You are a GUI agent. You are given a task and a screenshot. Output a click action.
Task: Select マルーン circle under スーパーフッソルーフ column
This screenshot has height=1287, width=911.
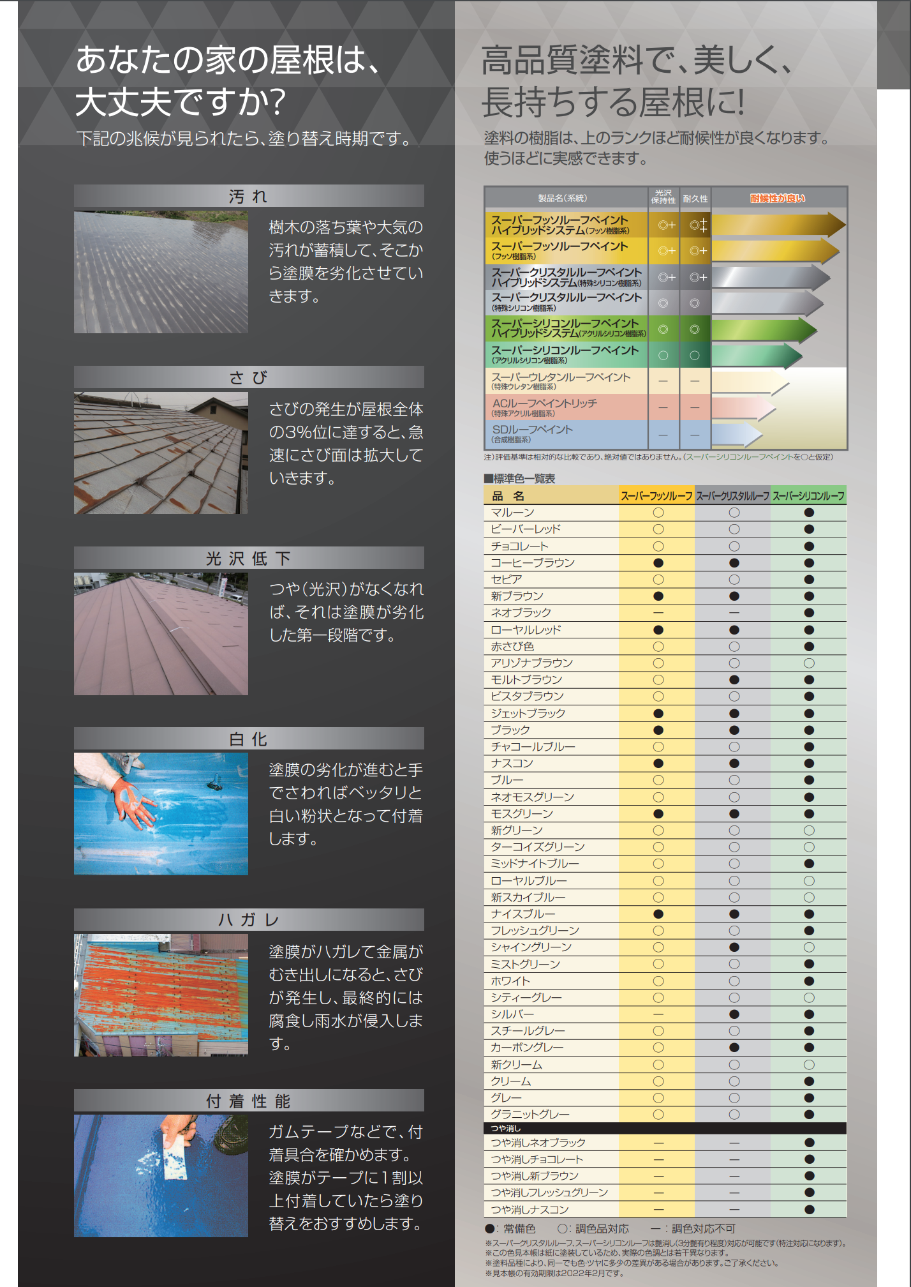click(658, 513)
